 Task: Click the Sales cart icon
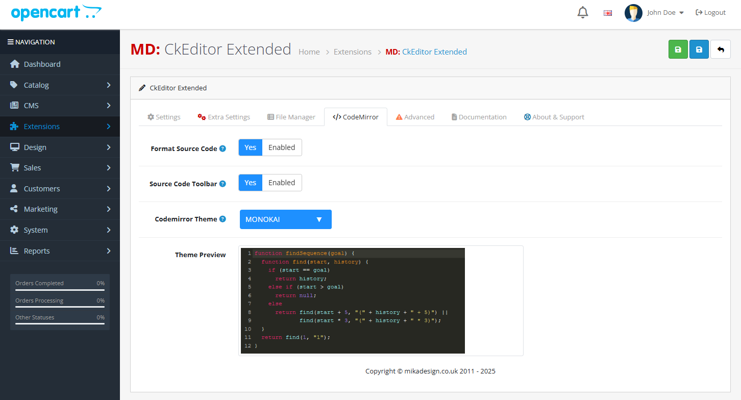(14, 168)
